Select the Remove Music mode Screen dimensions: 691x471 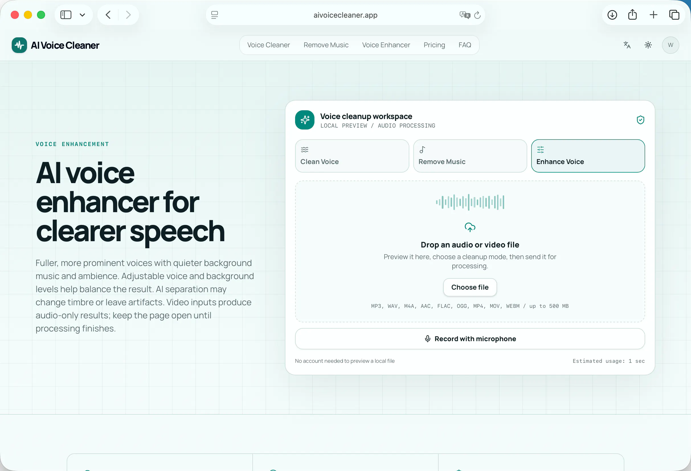pyautogui.click(x=470, y=156)
